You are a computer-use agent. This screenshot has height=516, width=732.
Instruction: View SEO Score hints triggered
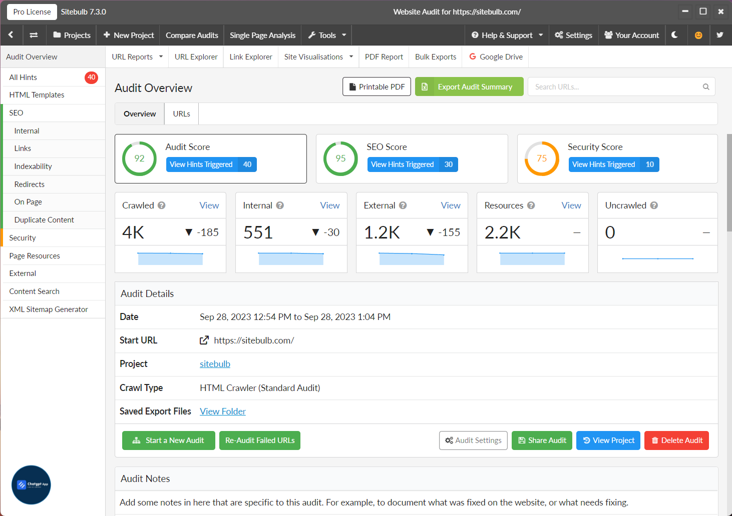coord(413,164)
